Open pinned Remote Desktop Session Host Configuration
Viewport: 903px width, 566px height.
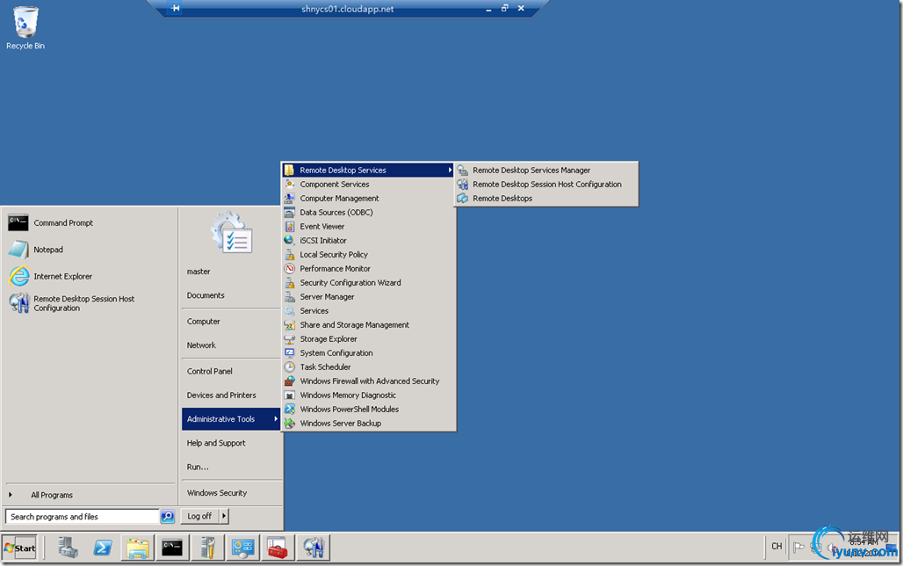pos(90,303)
